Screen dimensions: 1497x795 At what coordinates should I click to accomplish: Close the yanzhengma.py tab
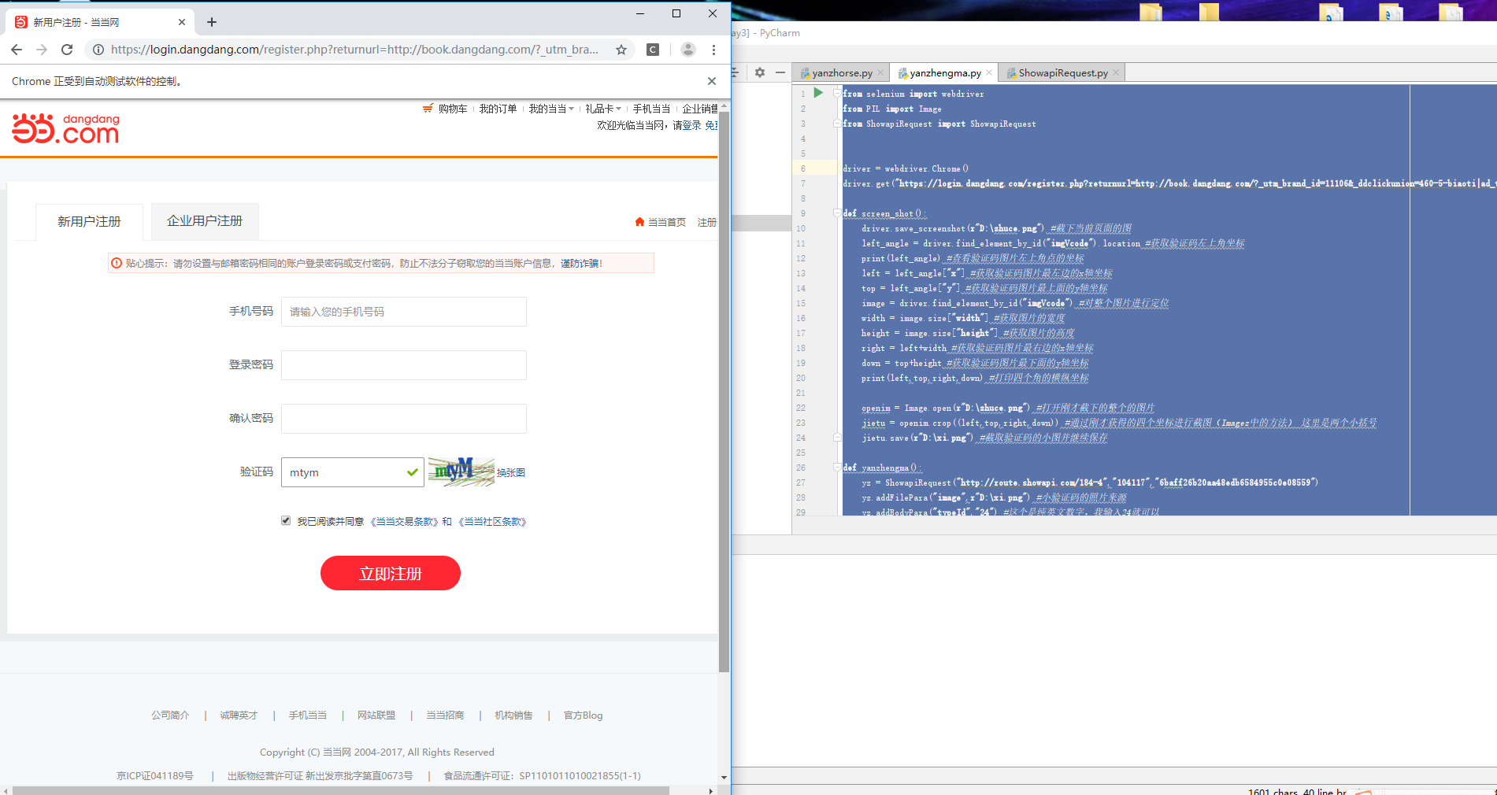tap(989, 73)
